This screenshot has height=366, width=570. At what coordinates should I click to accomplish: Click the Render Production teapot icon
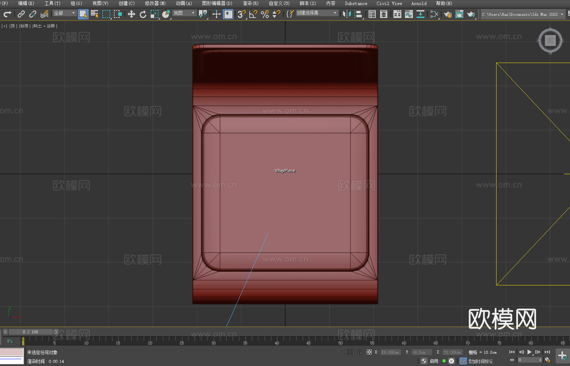coord(471,14)
